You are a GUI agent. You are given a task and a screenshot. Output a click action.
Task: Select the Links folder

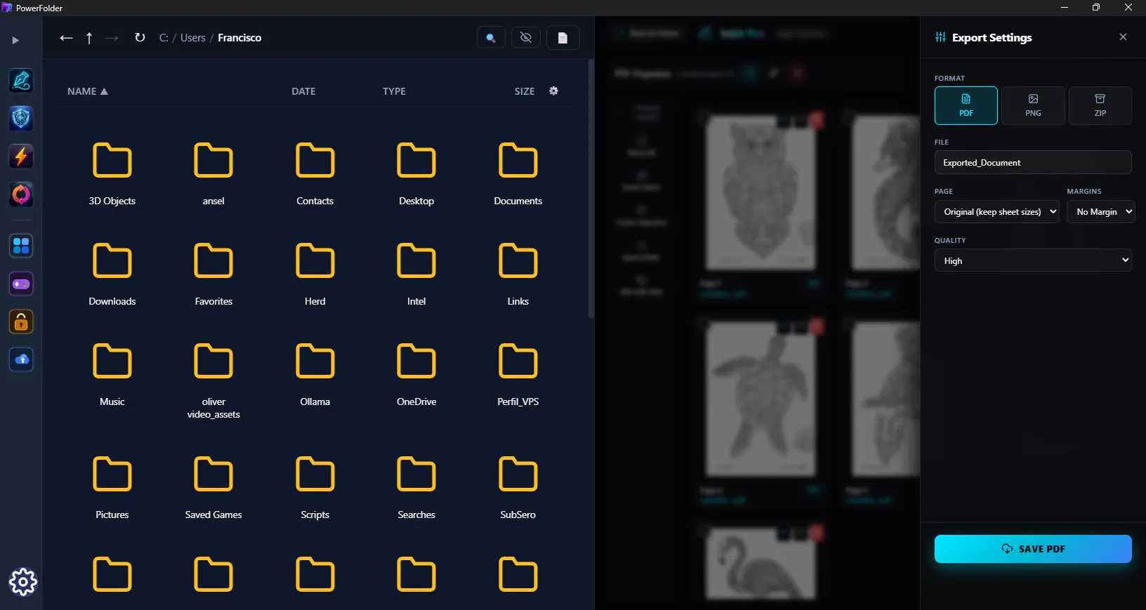tap(518, 274)
